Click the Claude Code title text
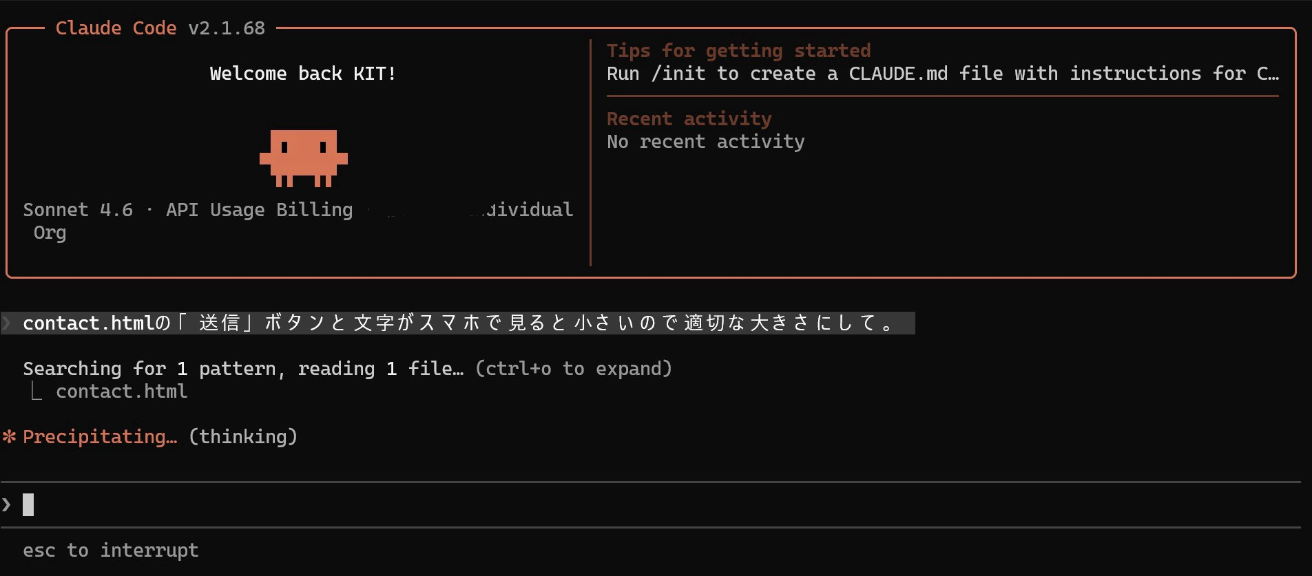 116,28
